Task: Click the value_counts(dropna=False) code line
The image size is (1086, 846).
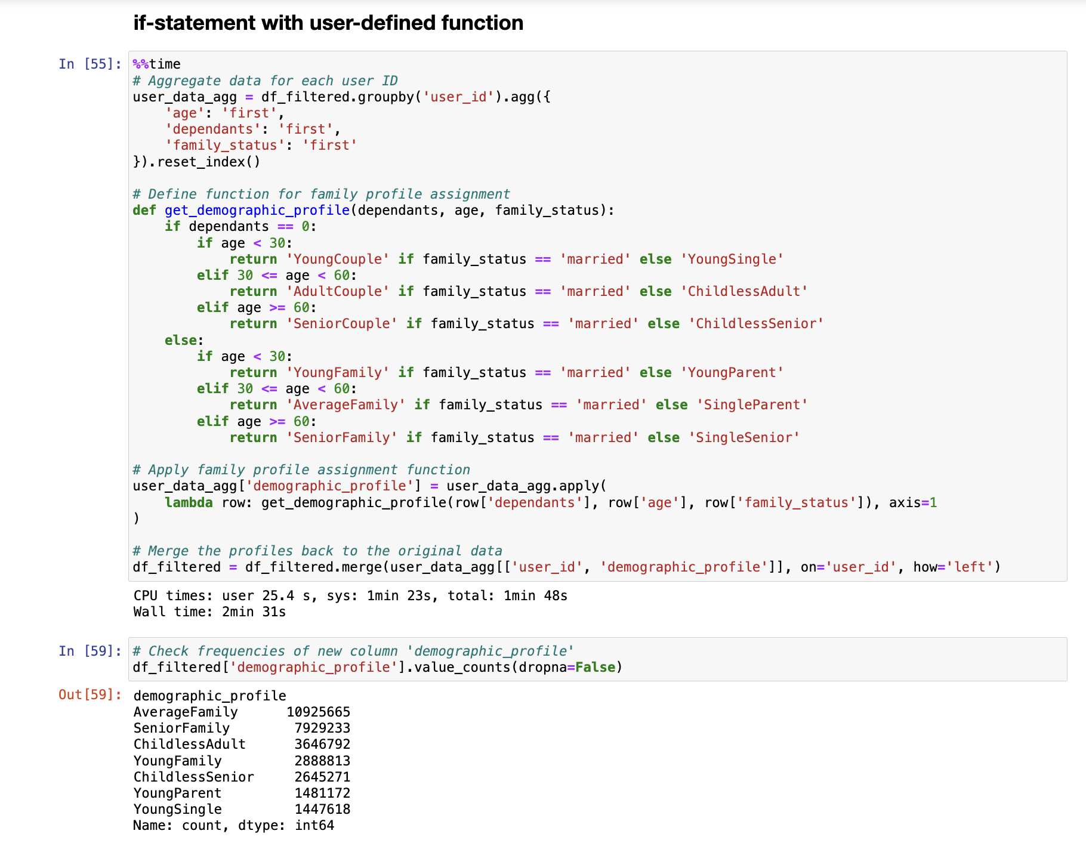Action: (377, 667)
